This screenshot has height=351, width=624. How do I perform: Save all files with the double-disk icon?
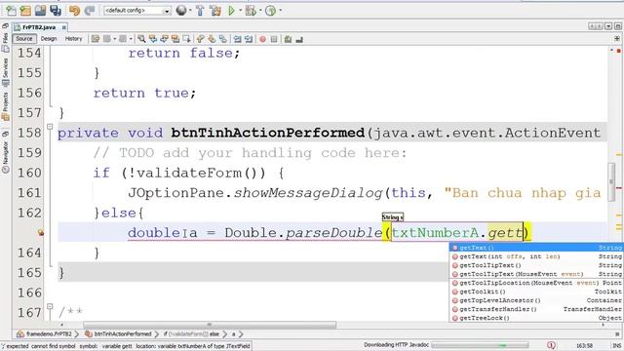pyautogui.click(x=56, y=11)
